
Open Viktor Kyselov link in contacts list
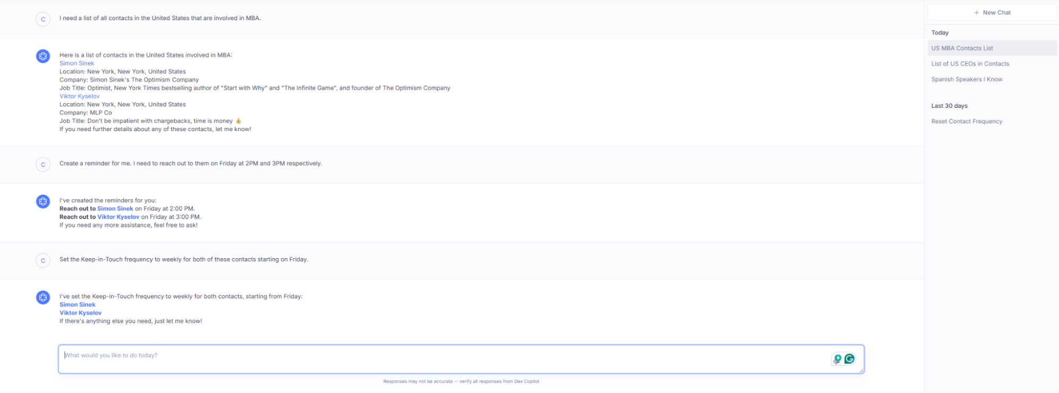79,96
